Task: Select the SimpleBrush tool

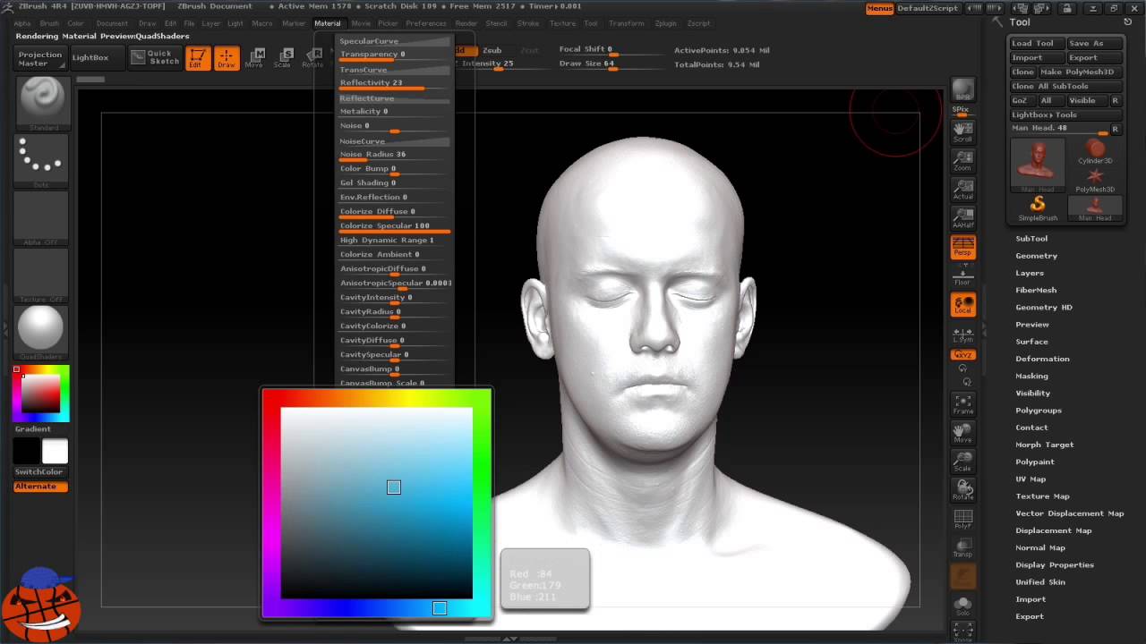Action: coord(1038,208)
